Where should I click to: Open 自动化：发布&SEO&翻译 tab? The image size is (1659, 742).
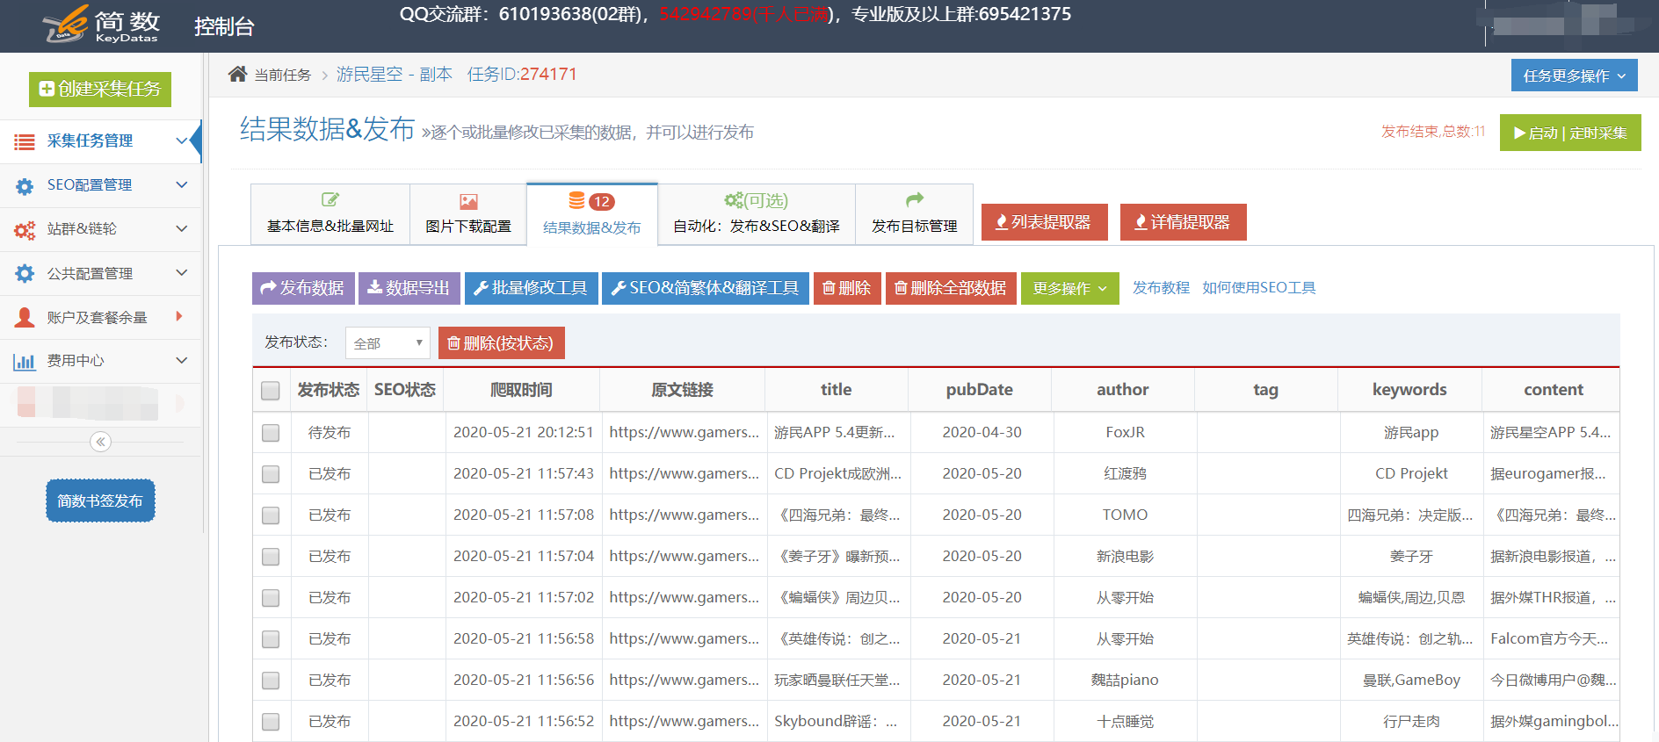point(757,213)
